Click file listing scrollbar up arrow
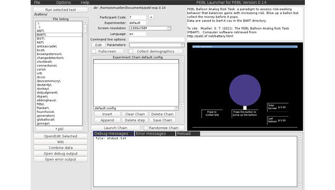Image resolution: width=335 pixels, height=190 pixels. pos(85,22)
